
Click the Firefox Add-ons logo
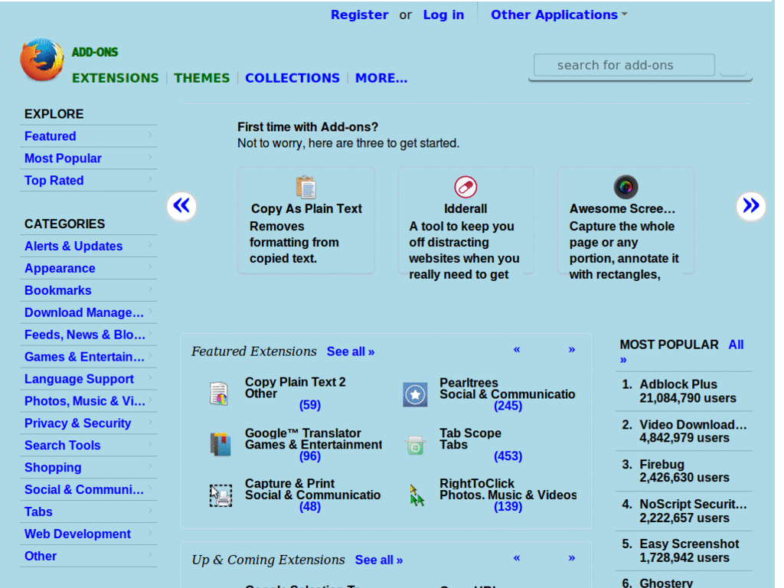pyautogui.click(x=42, y=60)
